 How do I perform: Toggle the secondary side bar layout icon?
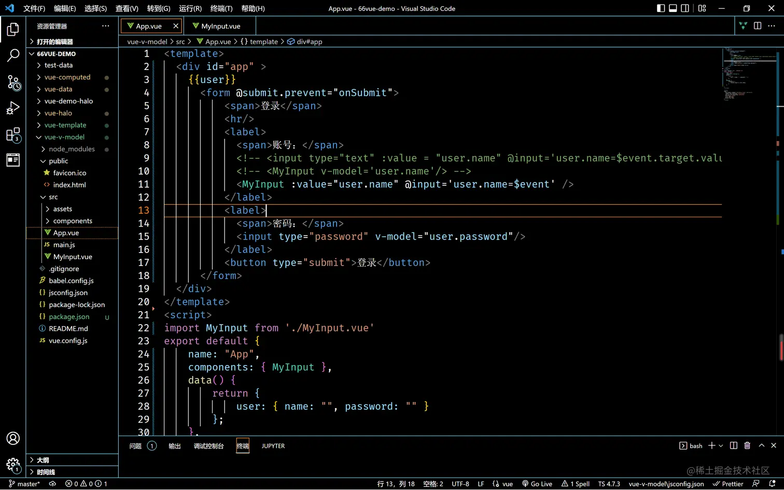(685, 8)
